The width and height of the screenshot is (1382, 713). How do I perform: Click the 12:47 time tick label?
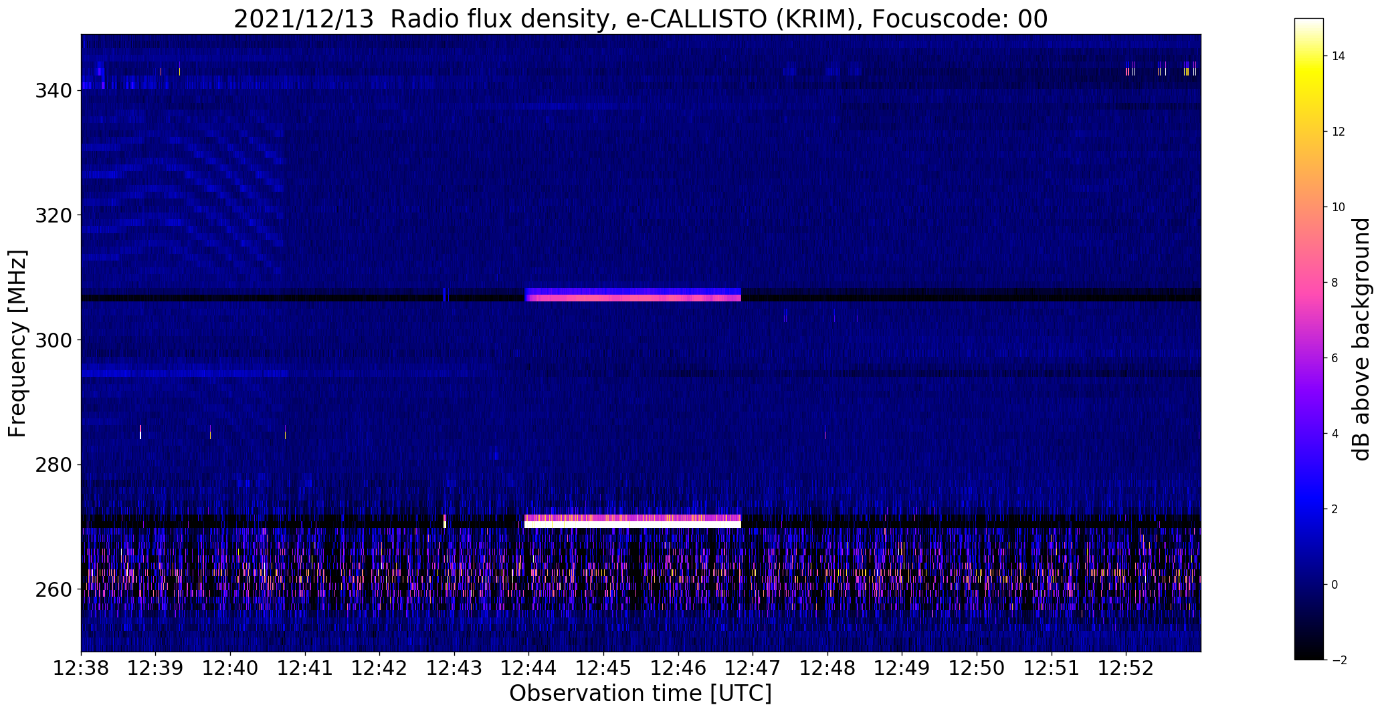click(x=753, y=668)
